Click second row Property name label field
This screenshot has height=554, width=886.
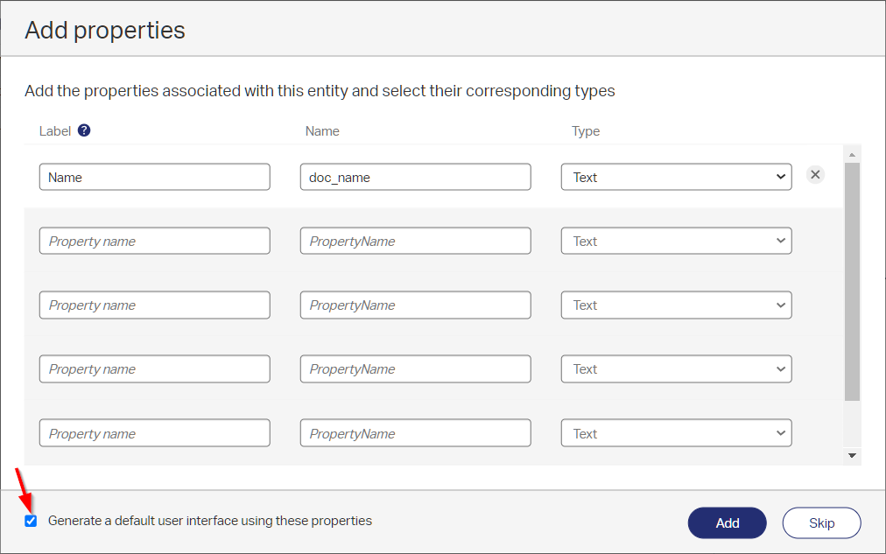point(154,241)
